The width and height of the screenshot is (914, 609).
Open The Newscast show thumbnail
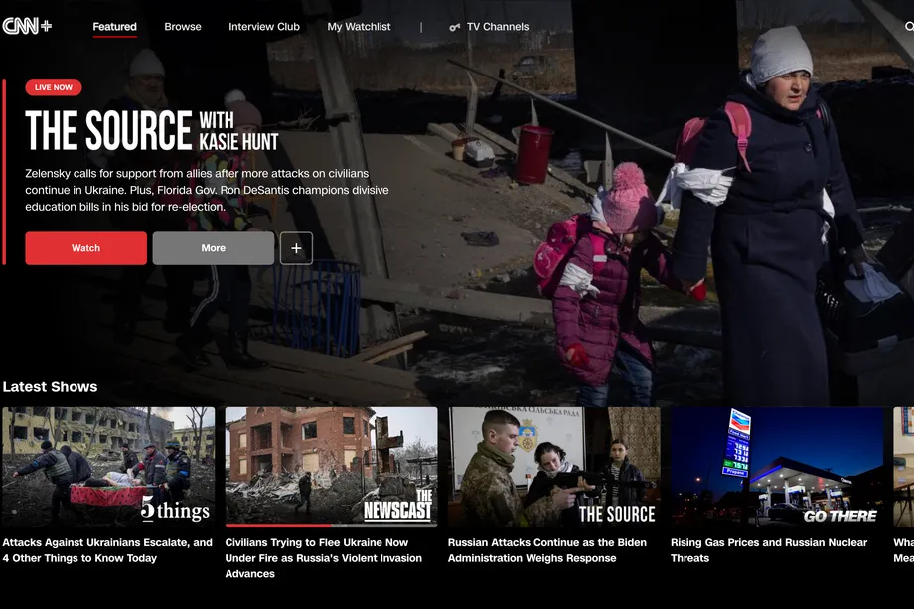[x=331, y=466]
